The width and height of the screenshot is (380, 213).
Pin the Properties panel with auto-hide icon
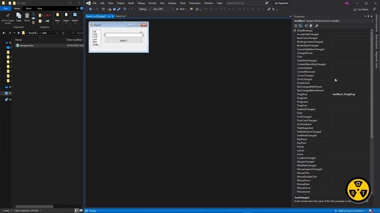368,17
